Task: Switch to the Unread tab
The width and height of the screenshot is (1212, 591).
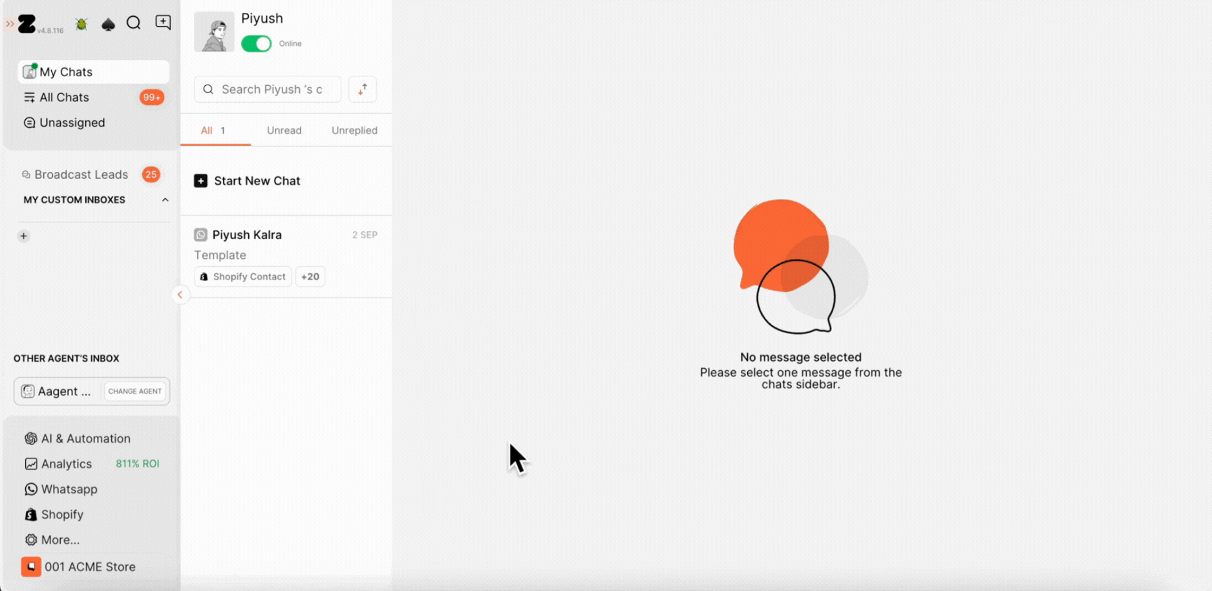Action: 284,130
